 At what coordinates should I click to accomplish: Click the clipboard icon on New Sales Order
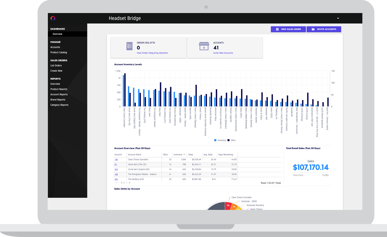click(x=277, y=29)
